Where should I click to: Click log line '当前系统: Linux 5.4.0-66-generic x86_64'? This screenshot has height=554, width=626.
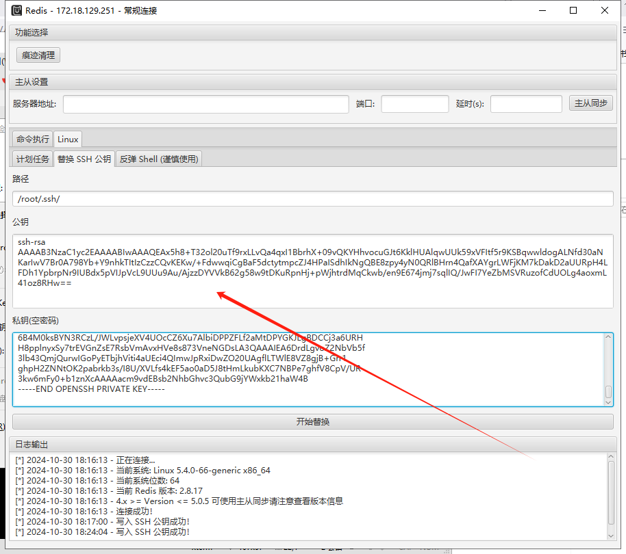[x=142, y=471]
